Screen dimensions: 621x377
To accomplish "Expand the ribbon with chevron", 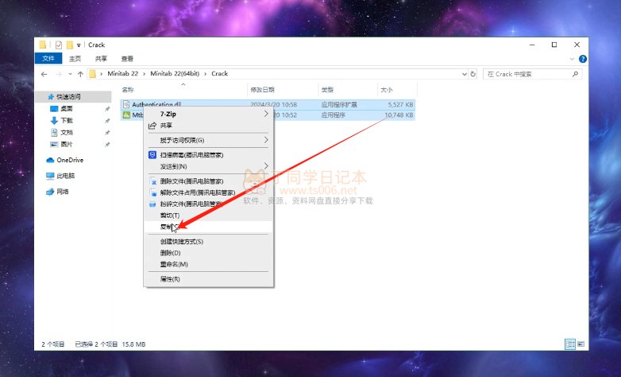I will [572, 59].
